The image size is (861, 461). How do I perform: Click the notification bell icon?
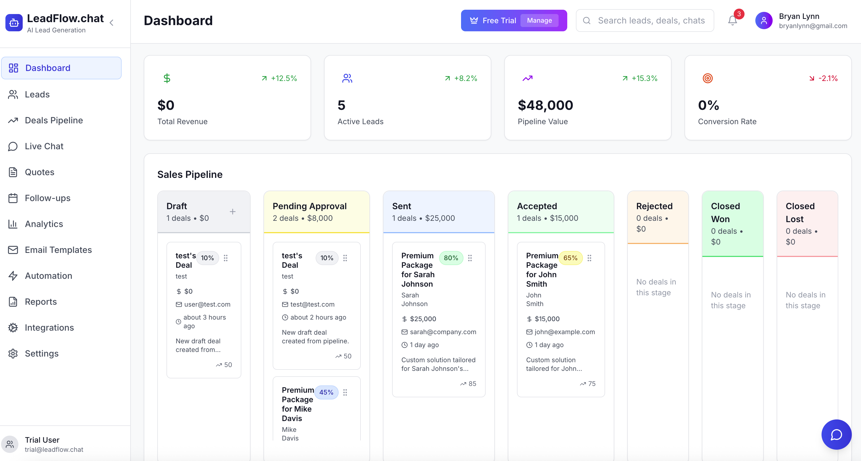(x=732, y=20)
